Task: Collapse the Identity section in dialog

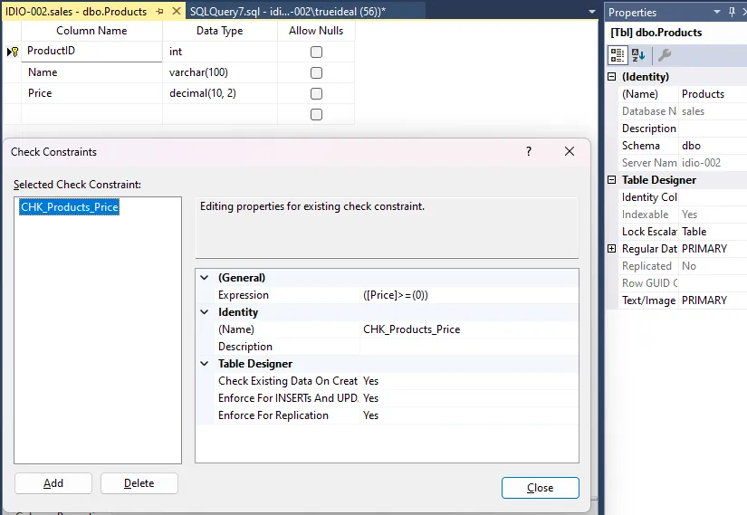Action: tap(205, 312)
